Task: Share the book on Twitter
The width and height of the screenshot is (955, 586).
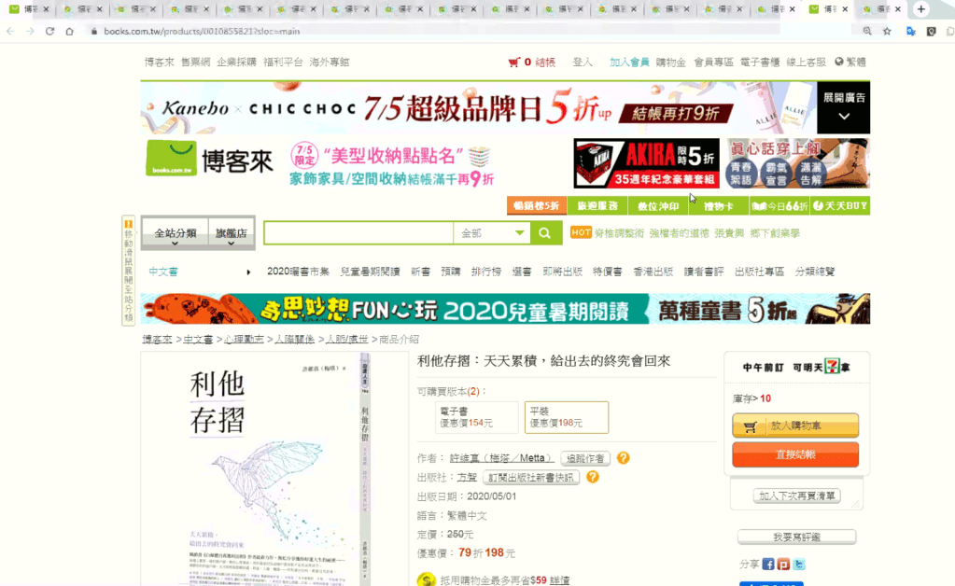Action: [799, 564]
